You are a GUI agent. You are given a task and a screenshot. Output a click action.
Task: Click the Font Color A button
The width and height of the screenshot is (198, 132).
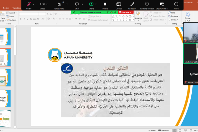click(54, 19)
